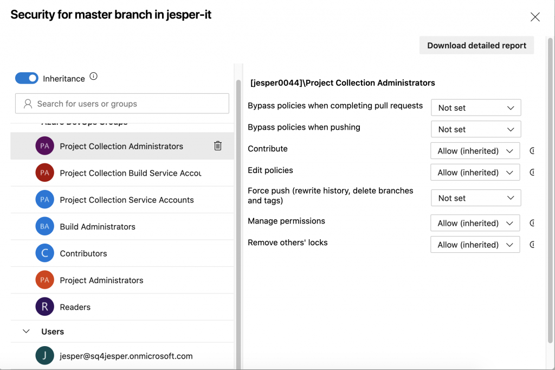Click the Build Administrators avatar icon

click(x=44, y=227)
